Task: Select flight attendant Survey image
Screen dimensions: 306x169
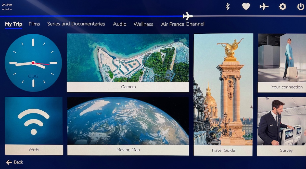Action: (x=282, y=121)
